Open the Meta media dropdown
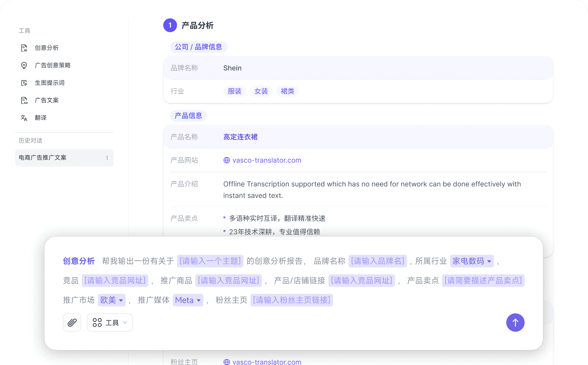Image resolution: width=588 pixels, height=365 pixels. coord(188,300)
